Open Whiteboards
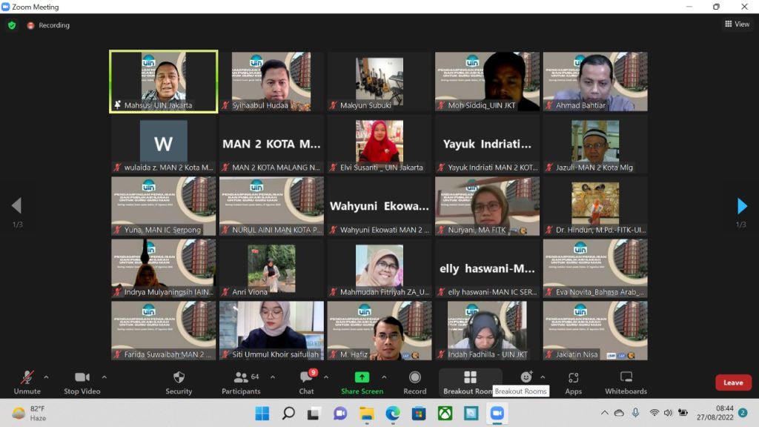 click(x=626, y=382)
